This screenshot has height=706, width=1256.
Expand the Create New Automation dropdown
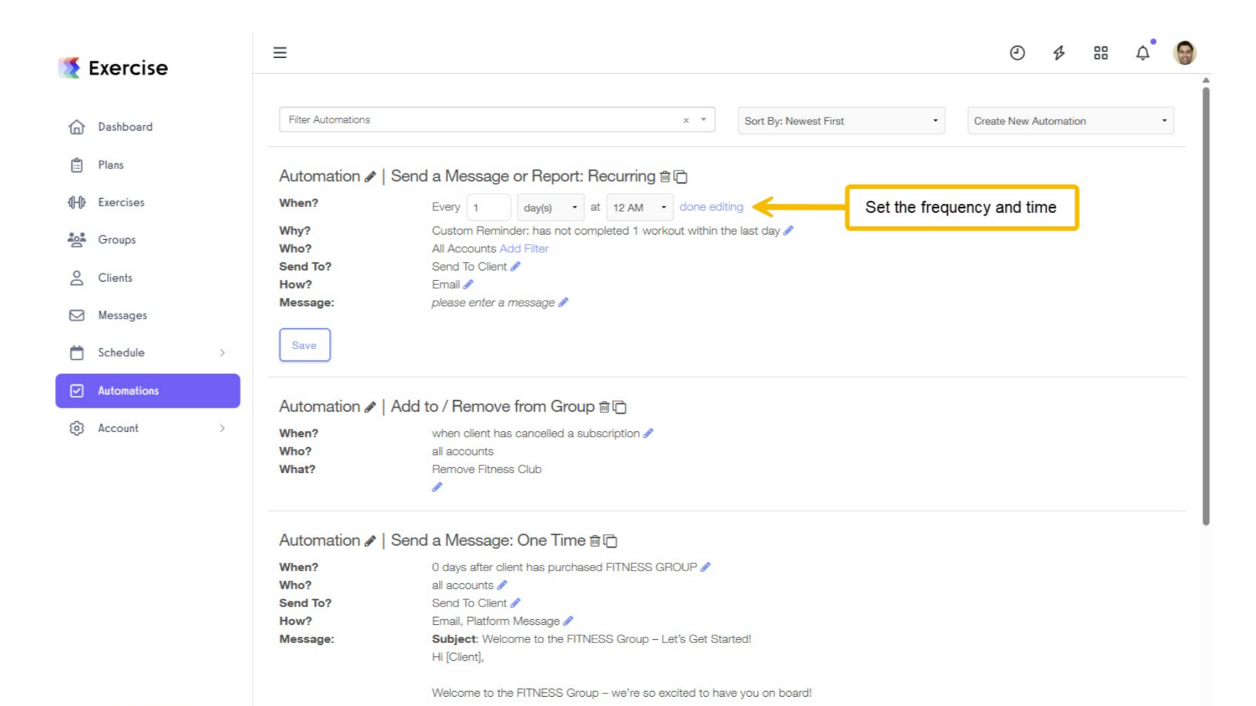pos(1070,121)
